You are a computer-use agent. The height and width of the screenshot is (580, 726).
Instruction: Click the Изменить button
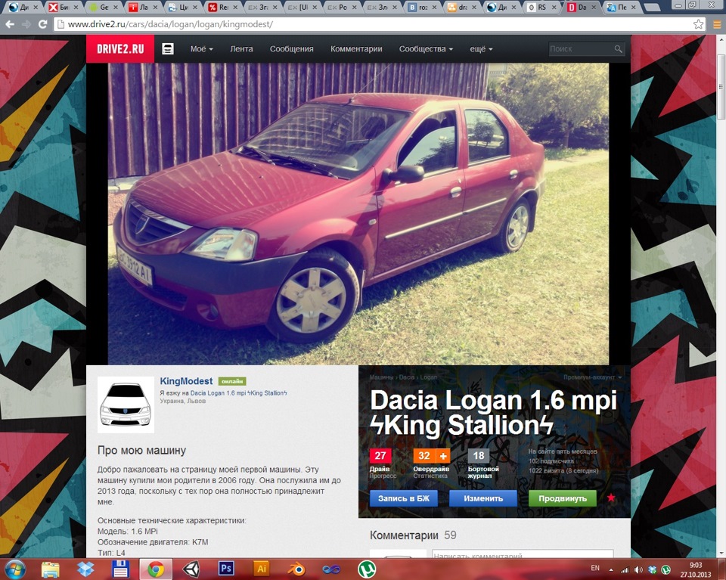coord(483,498)
